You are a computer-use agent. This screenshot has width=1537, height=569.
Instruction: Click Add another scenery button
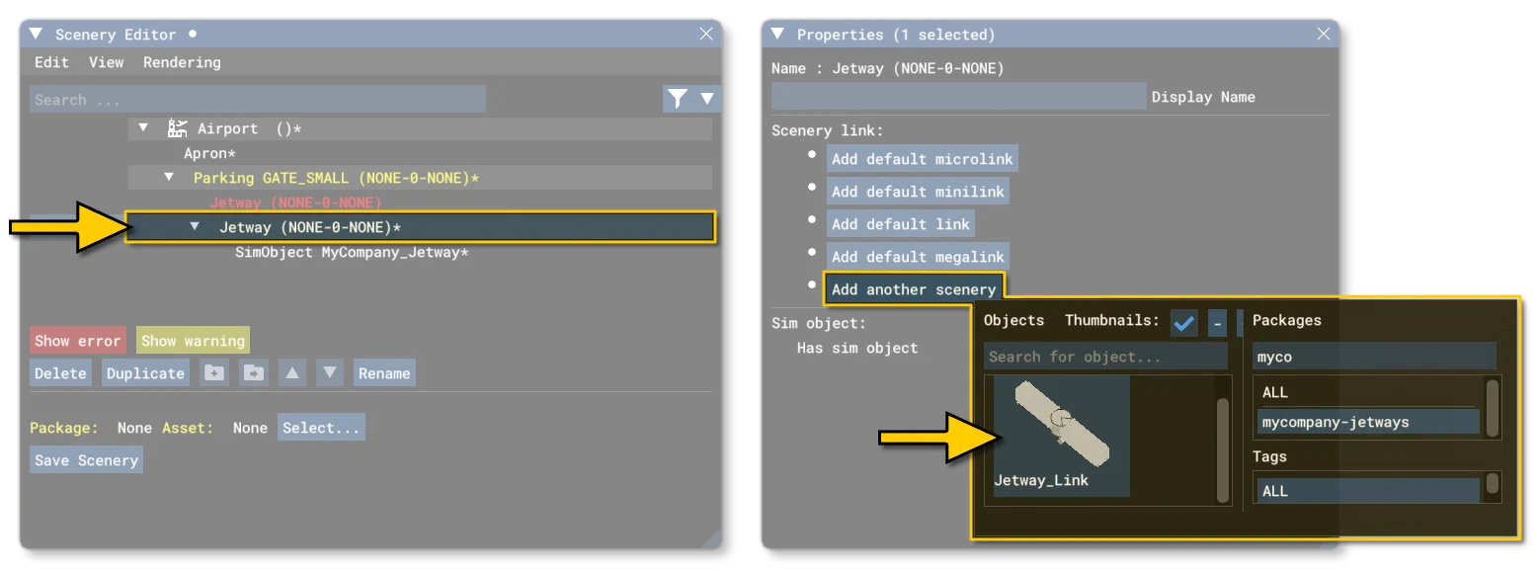coord(914,289)
